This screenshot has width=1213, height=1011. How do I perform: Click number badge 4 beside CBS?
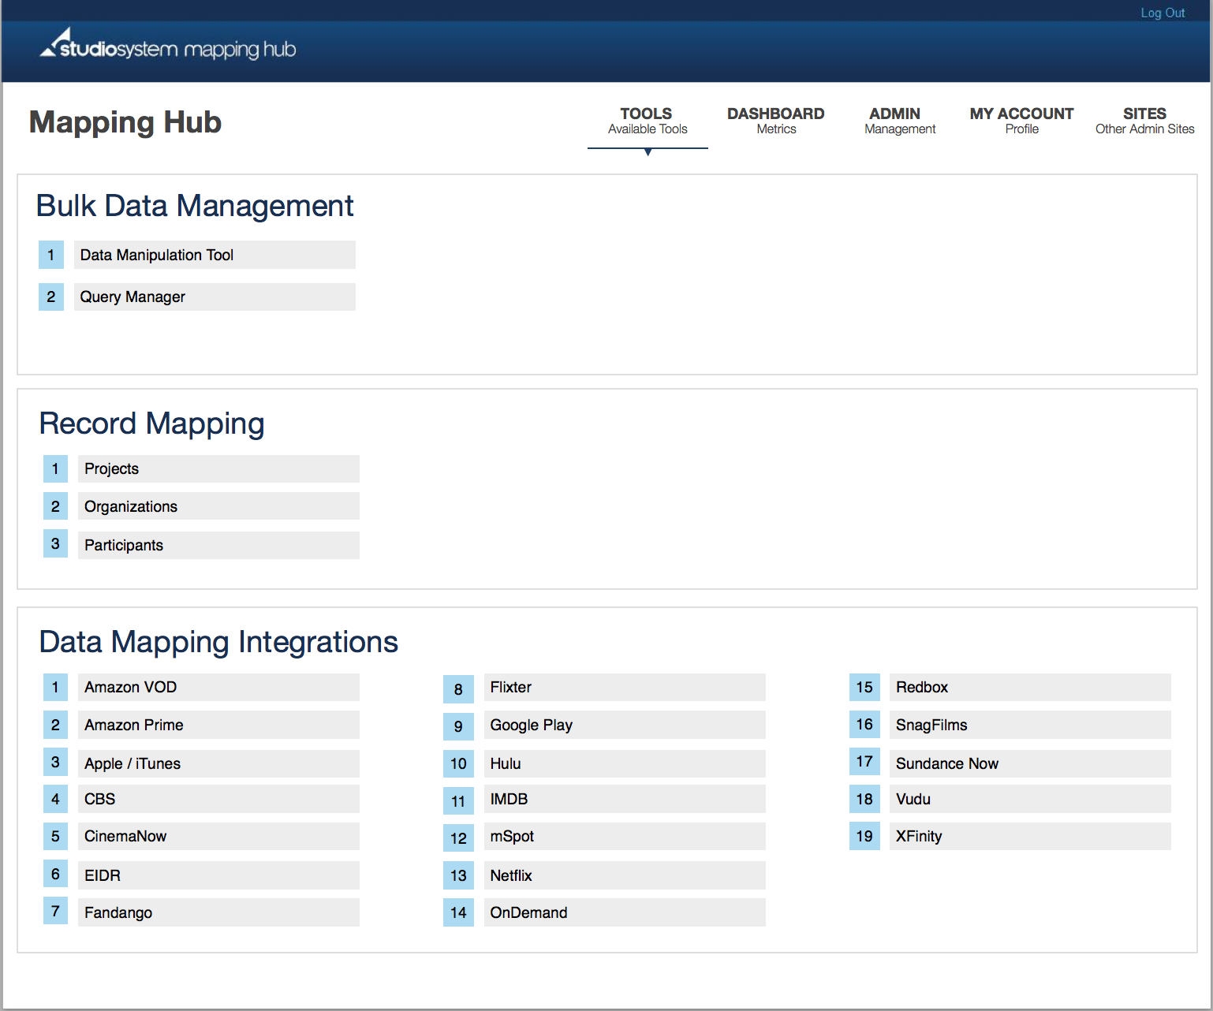[x=55, y=799]
